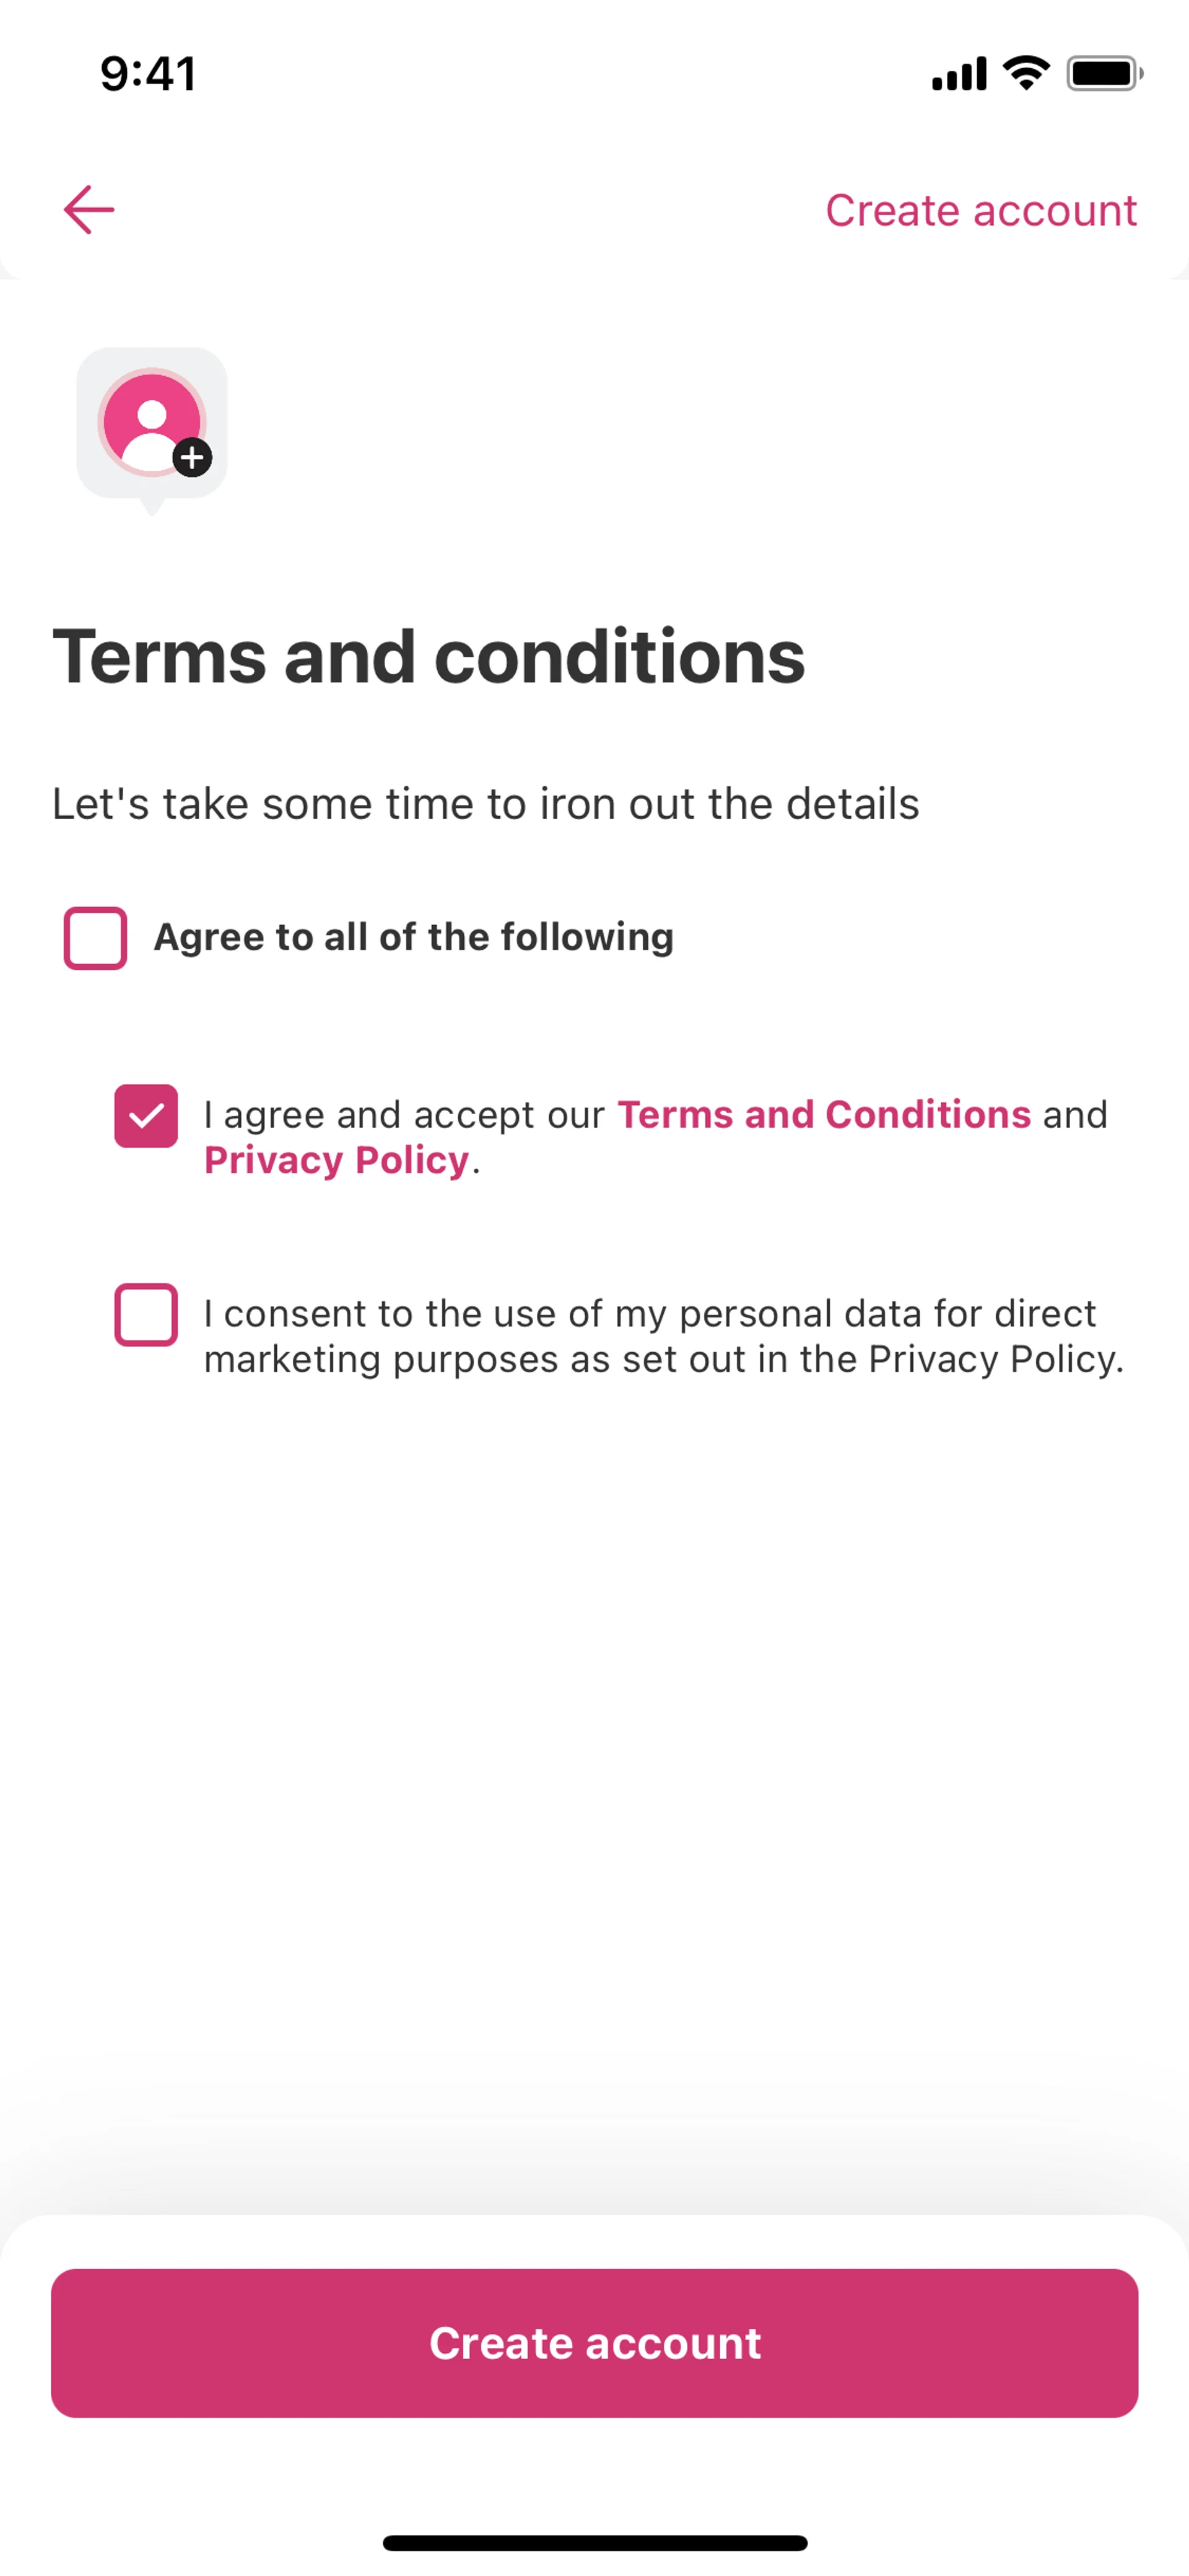Viewport: 1189px width, 2576px height.
Task: Tap the pink add-user avatar icon
Action: coord(151,421)
